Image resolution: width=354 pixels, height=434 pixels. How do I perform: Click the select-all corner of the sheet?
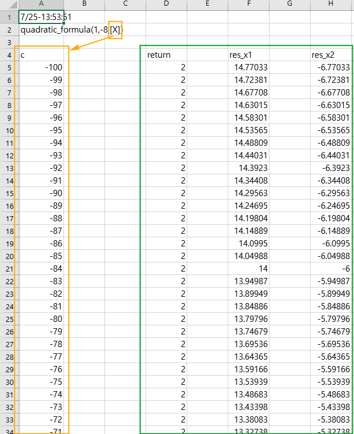[x=9, y=5]
